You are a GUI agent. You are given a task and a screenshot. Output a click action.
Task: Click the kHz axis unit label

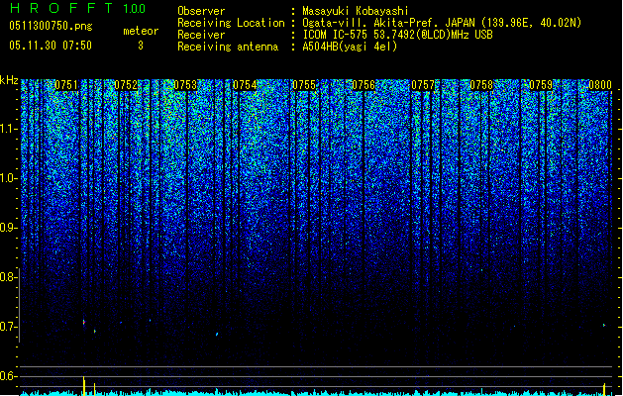pos(9,80)
